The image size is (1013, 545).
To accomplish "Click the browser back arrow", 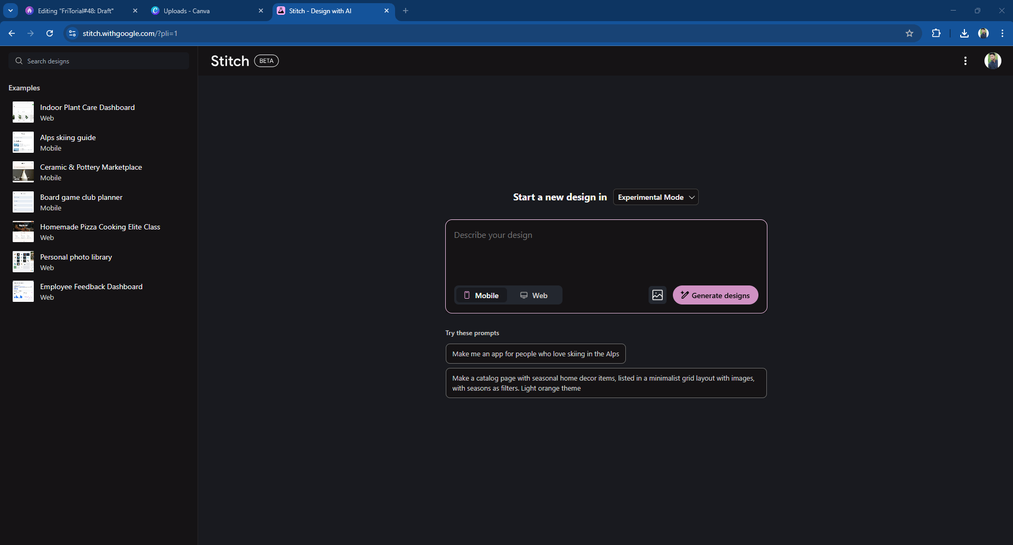I will point(12,33).
